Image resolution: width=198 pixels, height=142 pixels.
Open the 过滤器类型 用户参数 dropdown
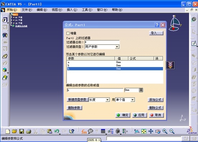tap(117, 47)
